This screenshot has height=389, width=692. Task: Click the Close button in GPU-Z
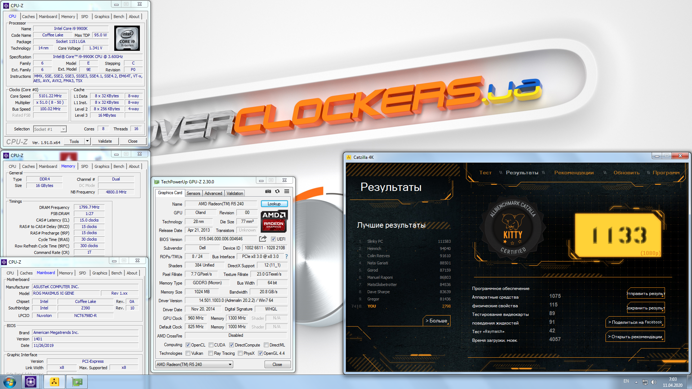pos(277,365)
